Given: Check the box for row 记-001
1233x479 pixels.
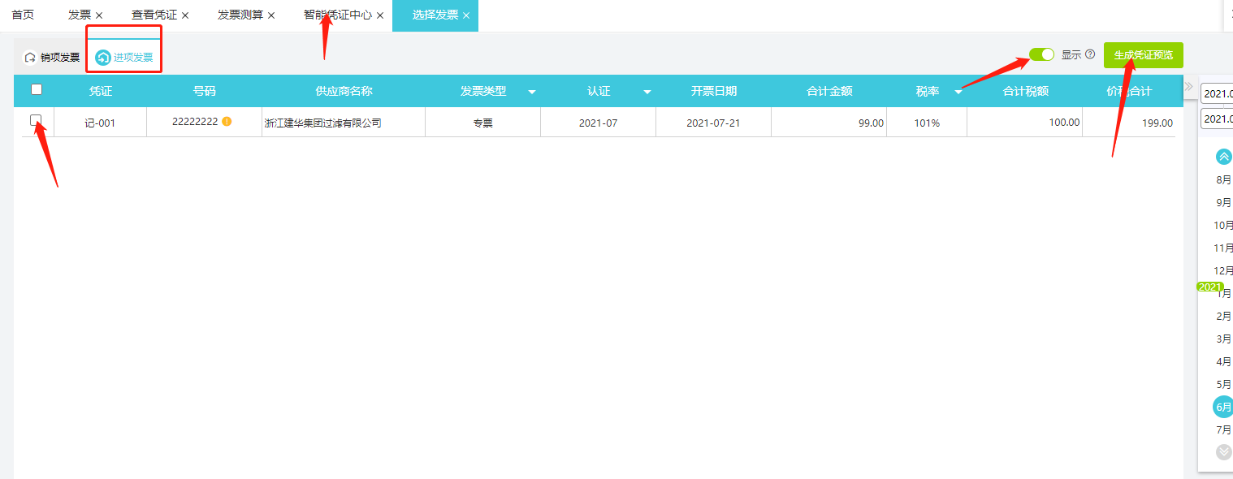Looking at the screenshot, I should click(x=36, y=120).
